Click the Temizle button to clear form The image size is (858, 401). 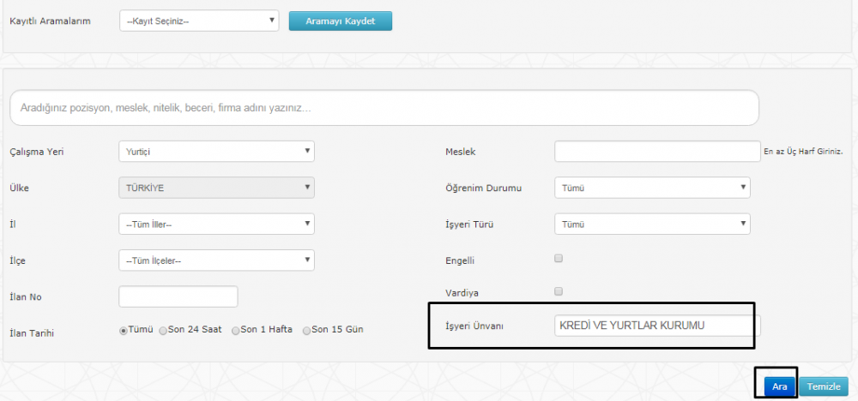tap(824, 386)
